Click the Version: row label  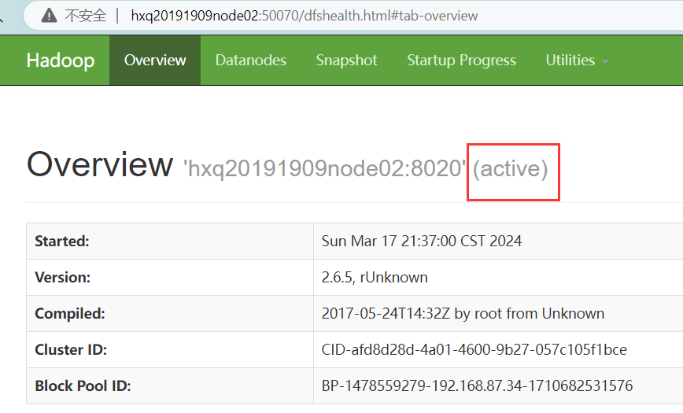pyautogui.click(x=63, y=277)
